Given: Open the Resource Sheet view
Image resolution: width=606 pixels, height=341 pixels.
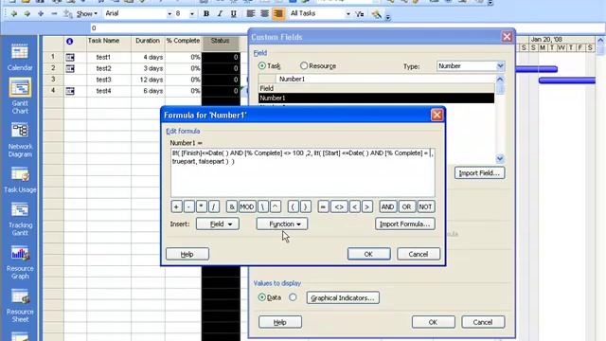Looking at the screenshot, I should (x=20, y=305).
